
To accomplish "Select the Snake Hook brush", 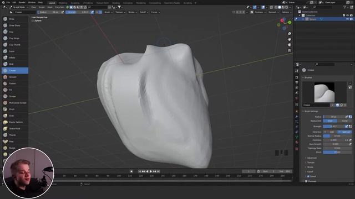I will tap(15, 129).
